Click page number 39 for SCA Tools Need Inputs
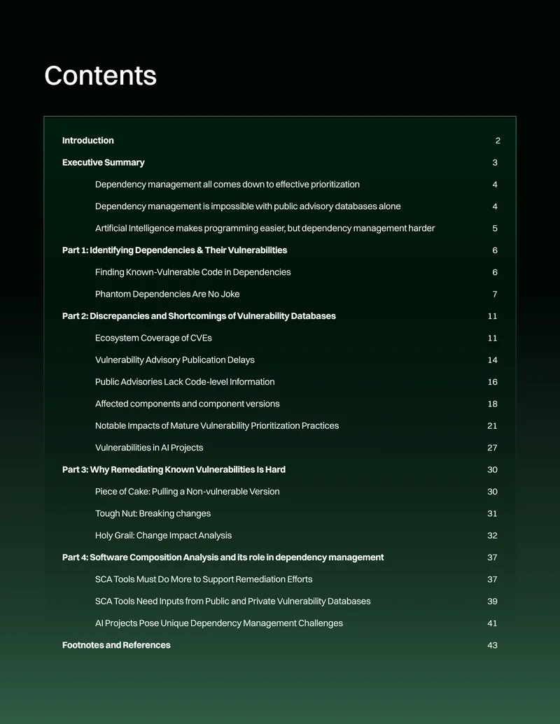 tap(493, 601)
